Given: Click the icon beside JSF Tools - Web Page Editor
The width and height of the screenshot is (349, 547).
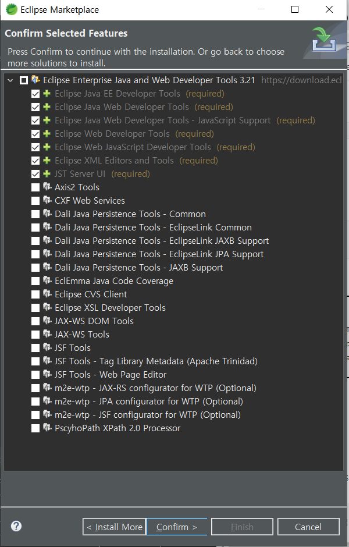Looking at the screenshot, I should (47, 374).
